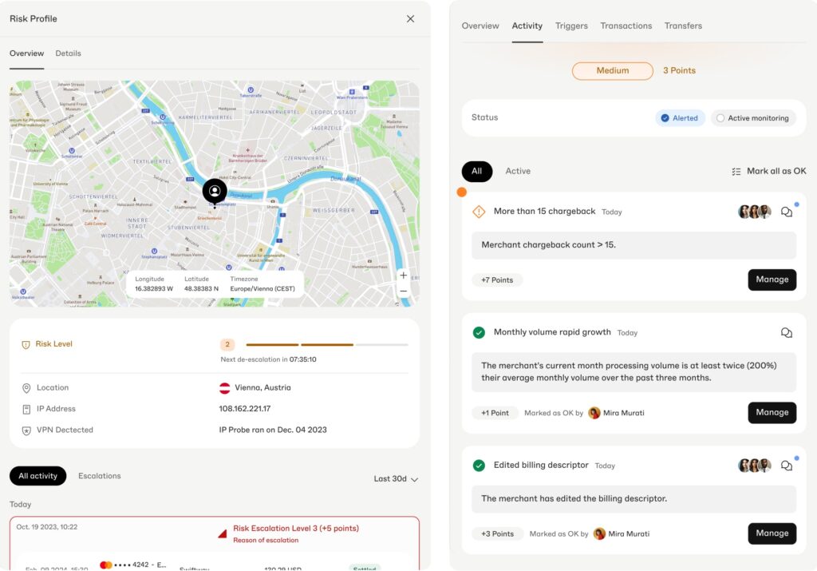Click Mark all as OK
817x571 pixels.
coord(768,172)
